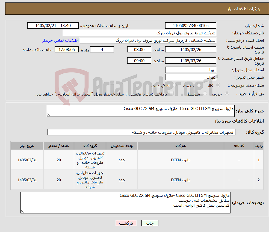Click the گروه کالا field

click(x=141, y=132)
